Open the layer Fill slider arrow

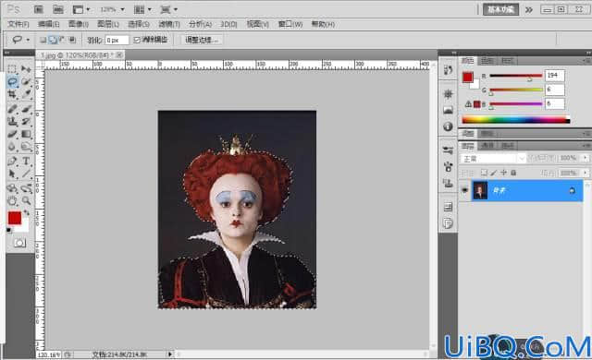point(586,173)
